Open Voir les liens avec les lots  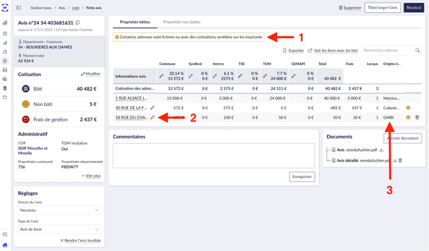pos(333,50)
